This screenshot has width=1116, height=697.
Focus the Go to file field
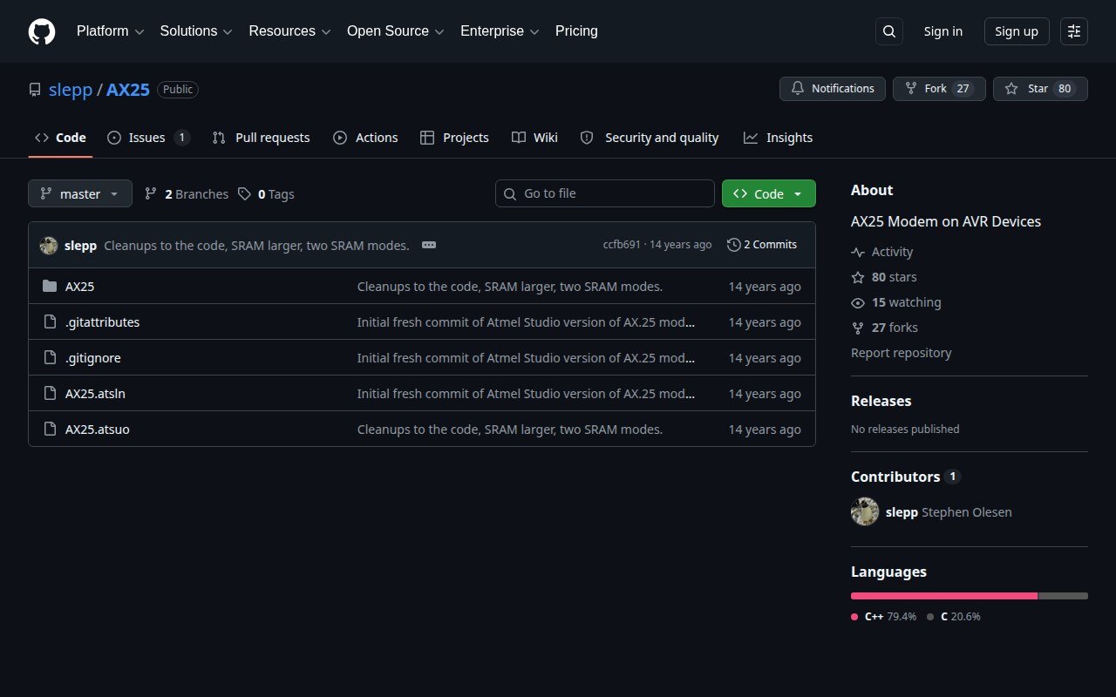(605, 193)
